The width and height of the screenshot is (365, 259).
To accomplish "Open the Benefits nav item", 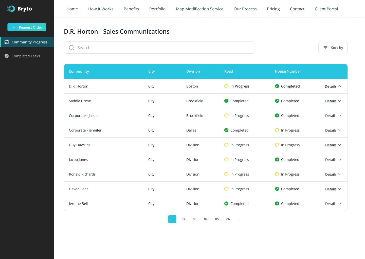I will tap(131, 9).
